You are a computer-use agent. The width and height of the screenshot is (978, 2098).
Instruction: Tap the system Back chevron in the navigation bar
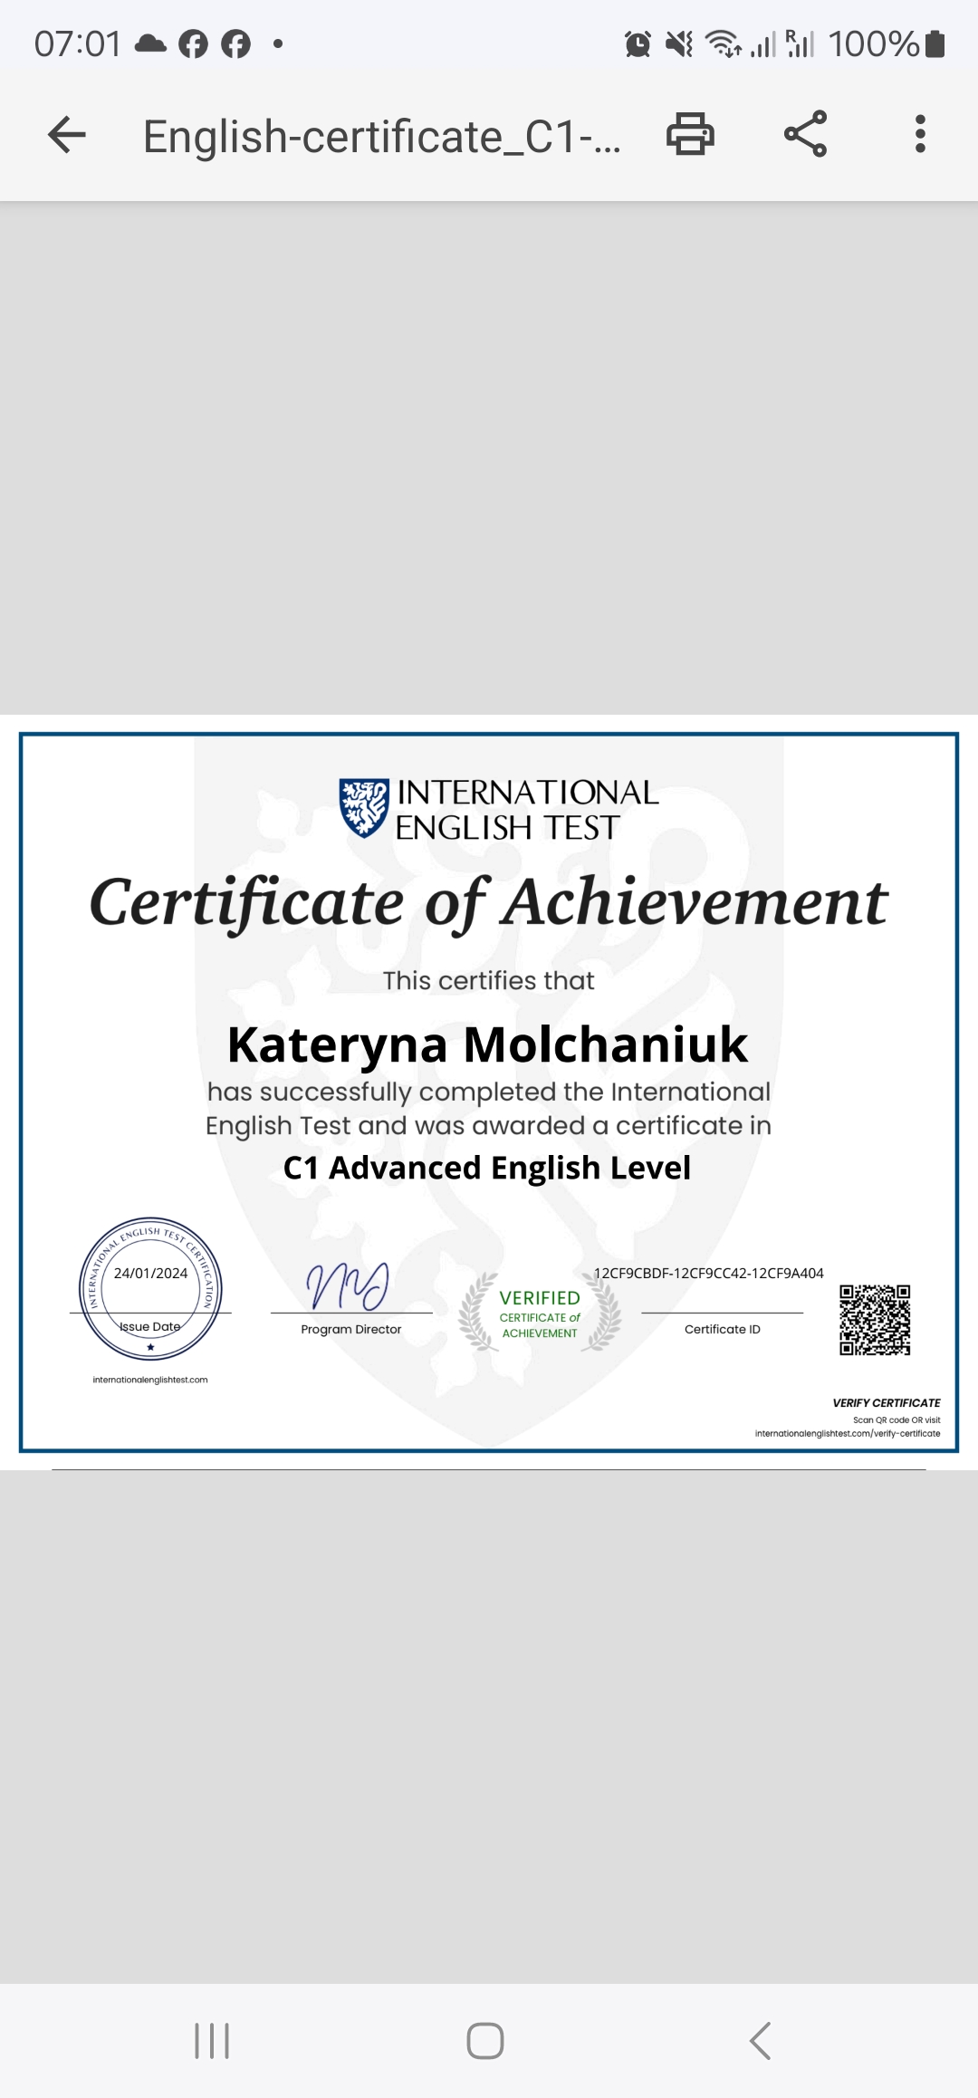(x=761, y=2041)
